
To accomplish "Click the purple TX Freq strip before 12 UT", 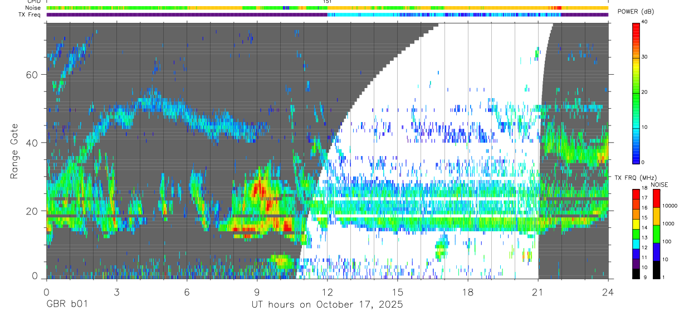I will coord(187,14).
